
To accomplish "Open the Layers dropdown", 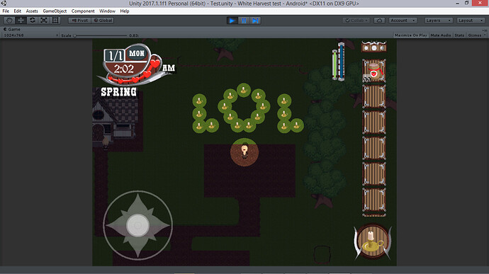I will pyautogui.click(x=439, y=21).
